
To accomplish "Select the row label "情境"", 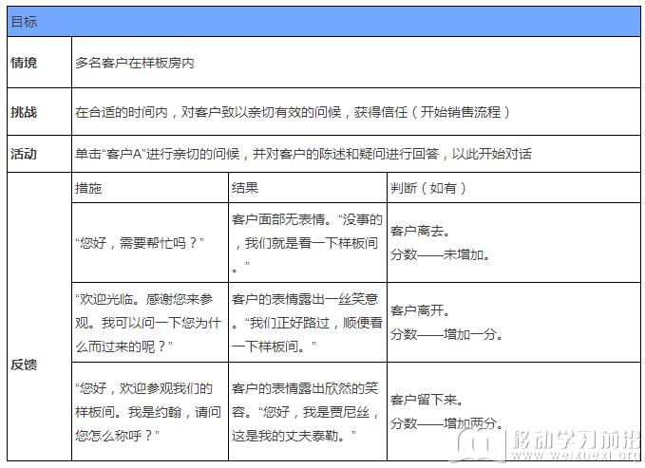I will (x=24, y=63).
